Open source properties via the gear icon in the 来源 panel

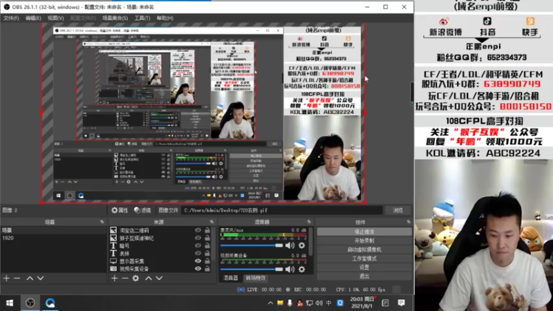(x=135, y=279)
